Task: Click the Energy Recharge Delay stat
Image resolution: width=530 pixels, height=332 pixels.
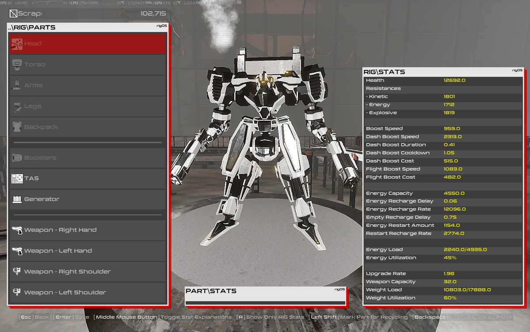Action: 443,201
